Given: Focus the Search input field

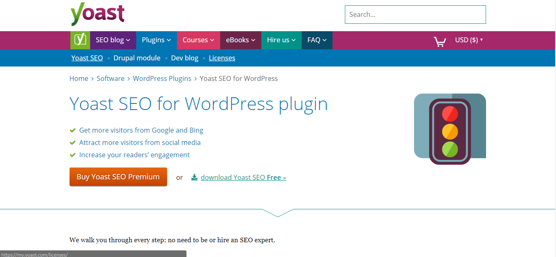Looking at the screenshot, I should pos(415,14).
